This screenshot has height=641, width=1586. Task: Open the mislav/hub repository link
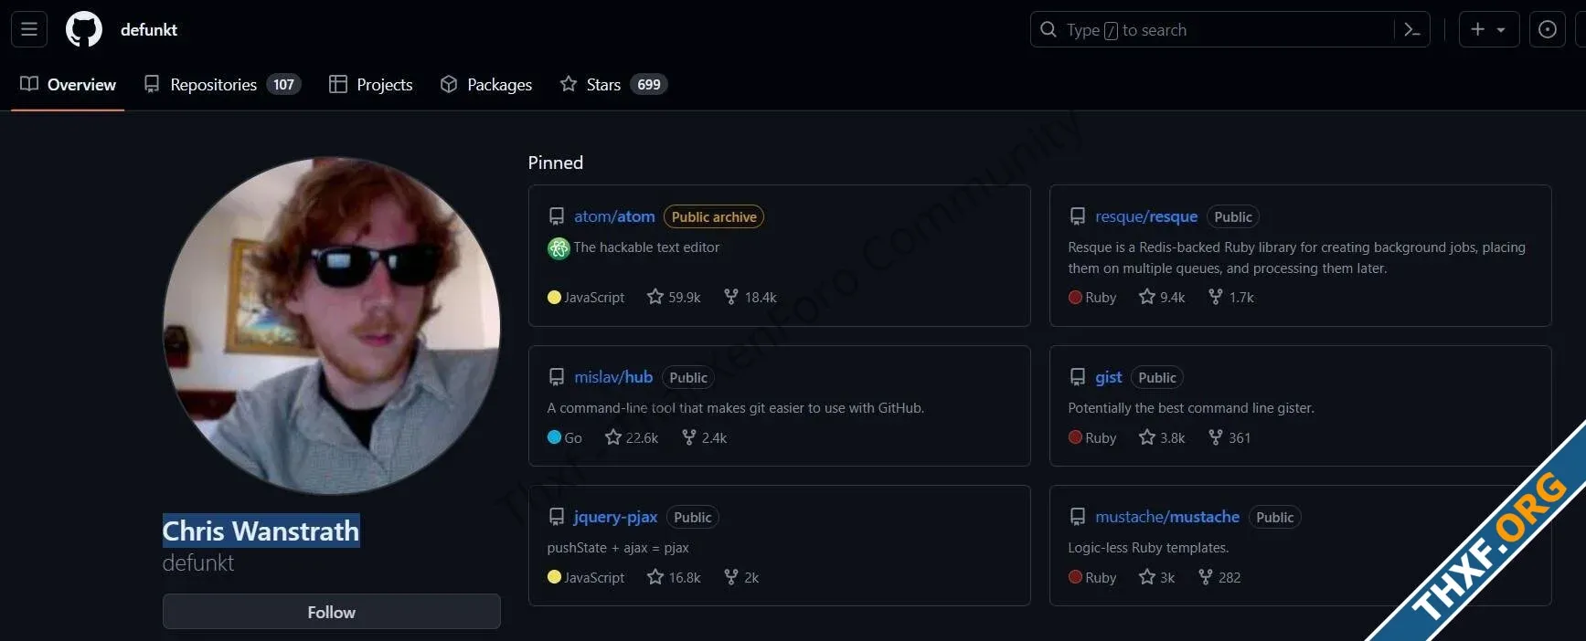pyautogui.click(x=613, y=377)
